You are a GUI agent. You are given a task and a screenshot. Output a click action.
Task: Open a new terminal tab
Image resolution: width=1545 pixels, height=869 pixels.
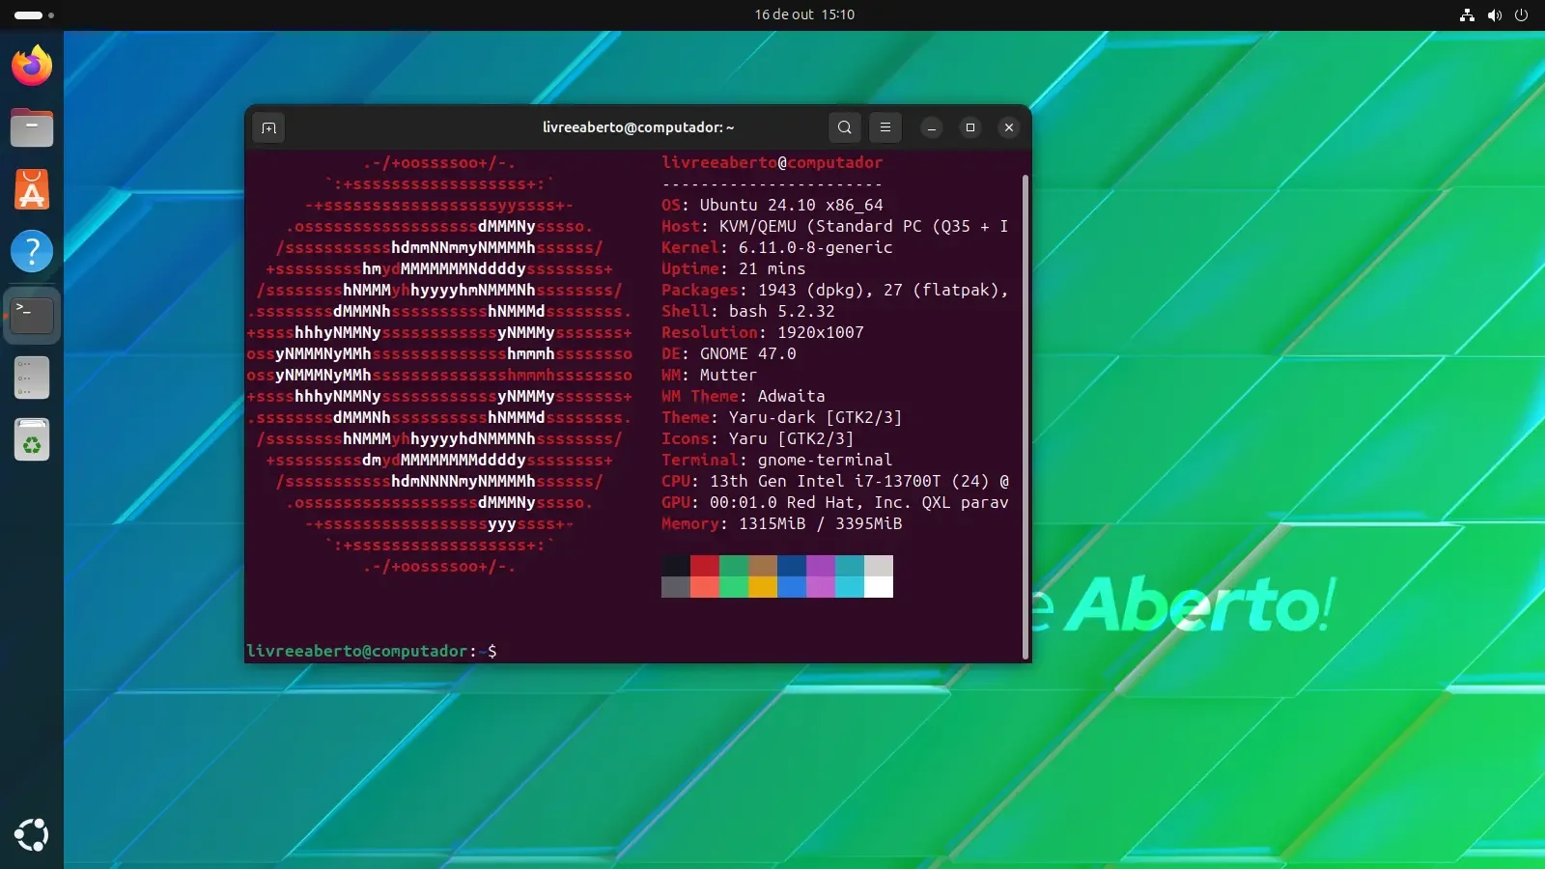pyautogui.click(x=268, y=127)
